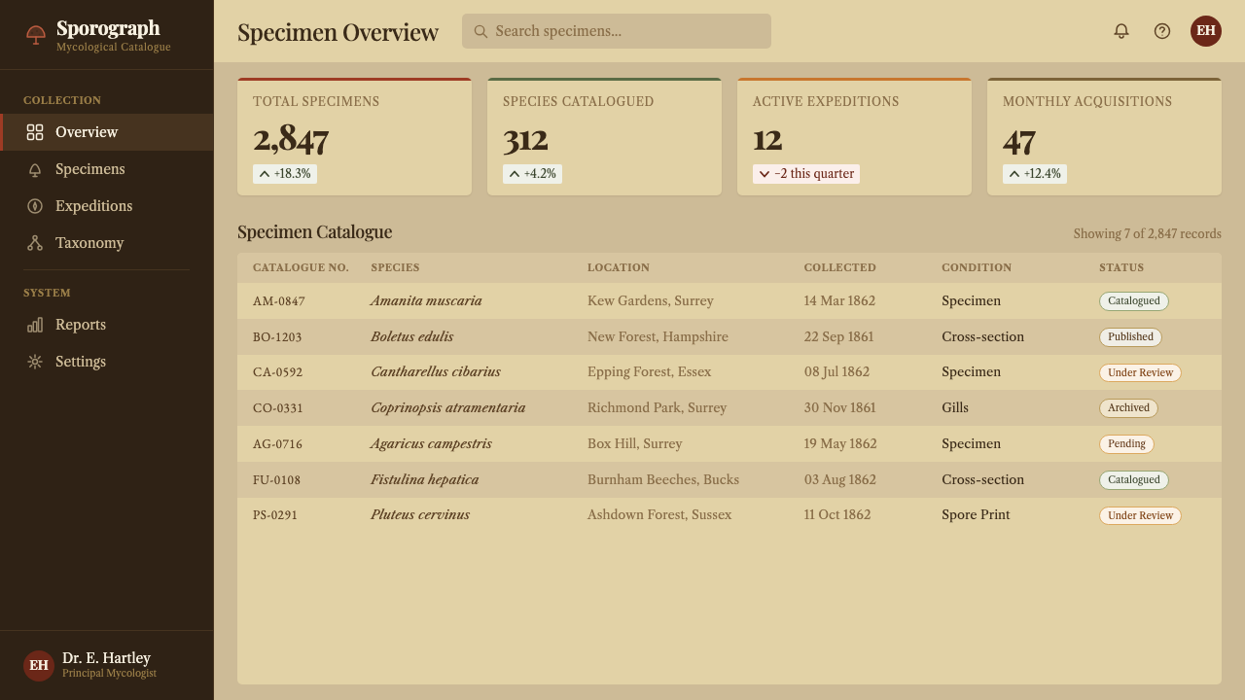Click the Settings gear icon in sidebar

(35, 362)
